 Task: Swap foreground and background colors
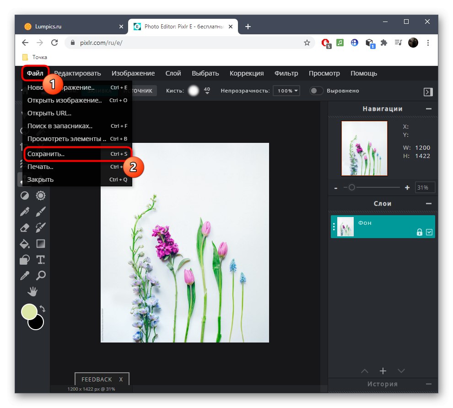[x=43, y=309]
